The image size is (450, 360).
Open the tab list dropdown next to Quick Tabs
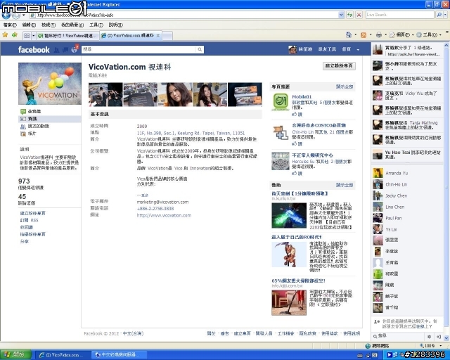[x=34, y=36]
